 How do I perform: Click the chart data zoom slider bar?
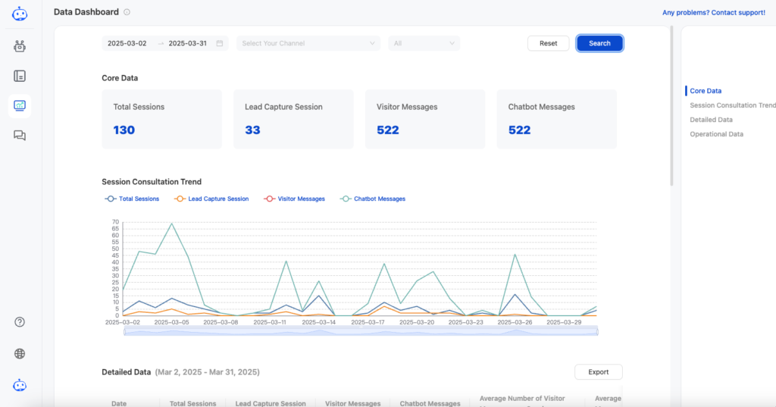361,332
